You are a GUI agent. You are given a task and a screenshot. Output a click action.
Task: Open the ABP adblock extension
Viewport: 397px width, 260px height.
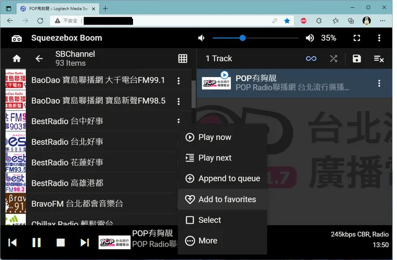303,21
